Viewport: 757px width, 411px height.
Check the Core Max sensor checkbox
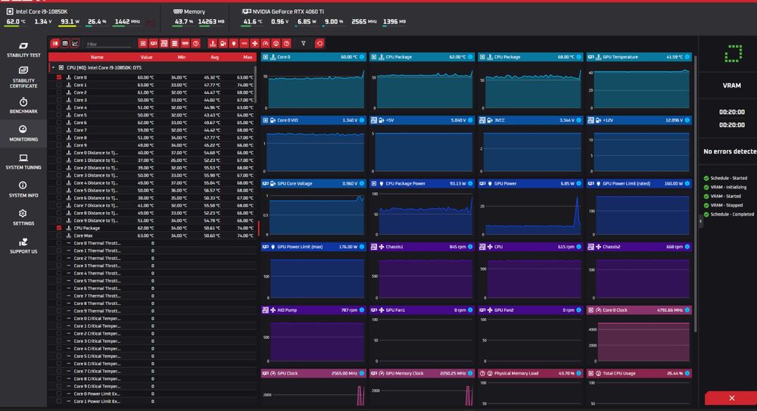(59, 235)
